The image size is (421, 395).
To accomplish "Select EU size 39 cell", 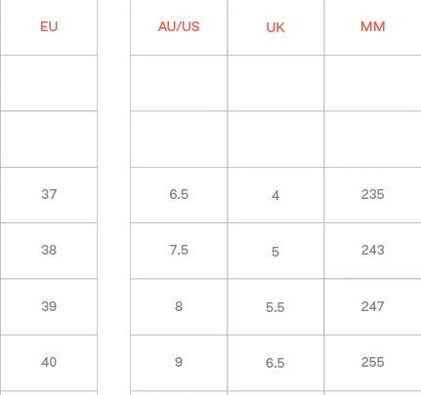I will 49,306.
